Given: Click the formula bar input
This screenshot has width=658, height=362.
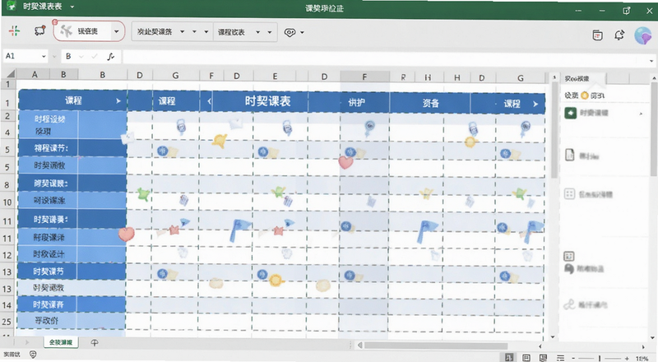Looking at the screenshot, I should pos(384,57).
